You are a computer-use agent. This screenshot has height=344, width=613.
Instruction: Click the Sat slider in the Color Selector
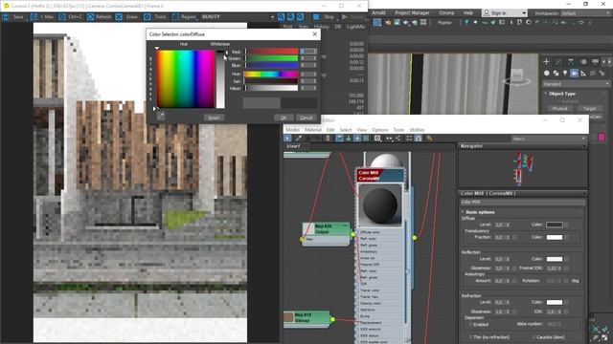[272, 80]
